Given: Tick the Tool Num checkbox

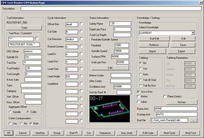Looking at the screenshot, I should tap(37, 38).
